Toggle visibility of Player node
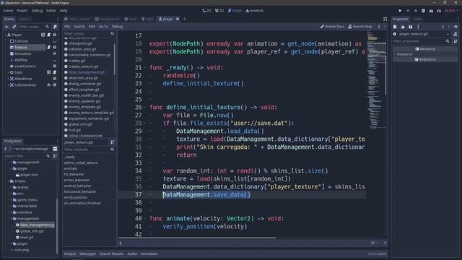 pos(55,35)
